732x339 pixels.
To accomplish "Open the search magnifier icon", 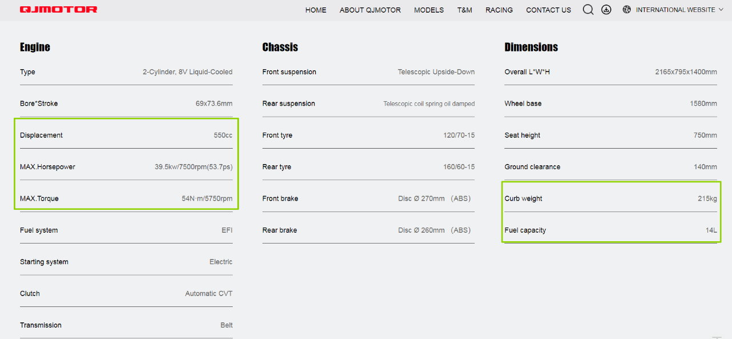I will (588, 10).
